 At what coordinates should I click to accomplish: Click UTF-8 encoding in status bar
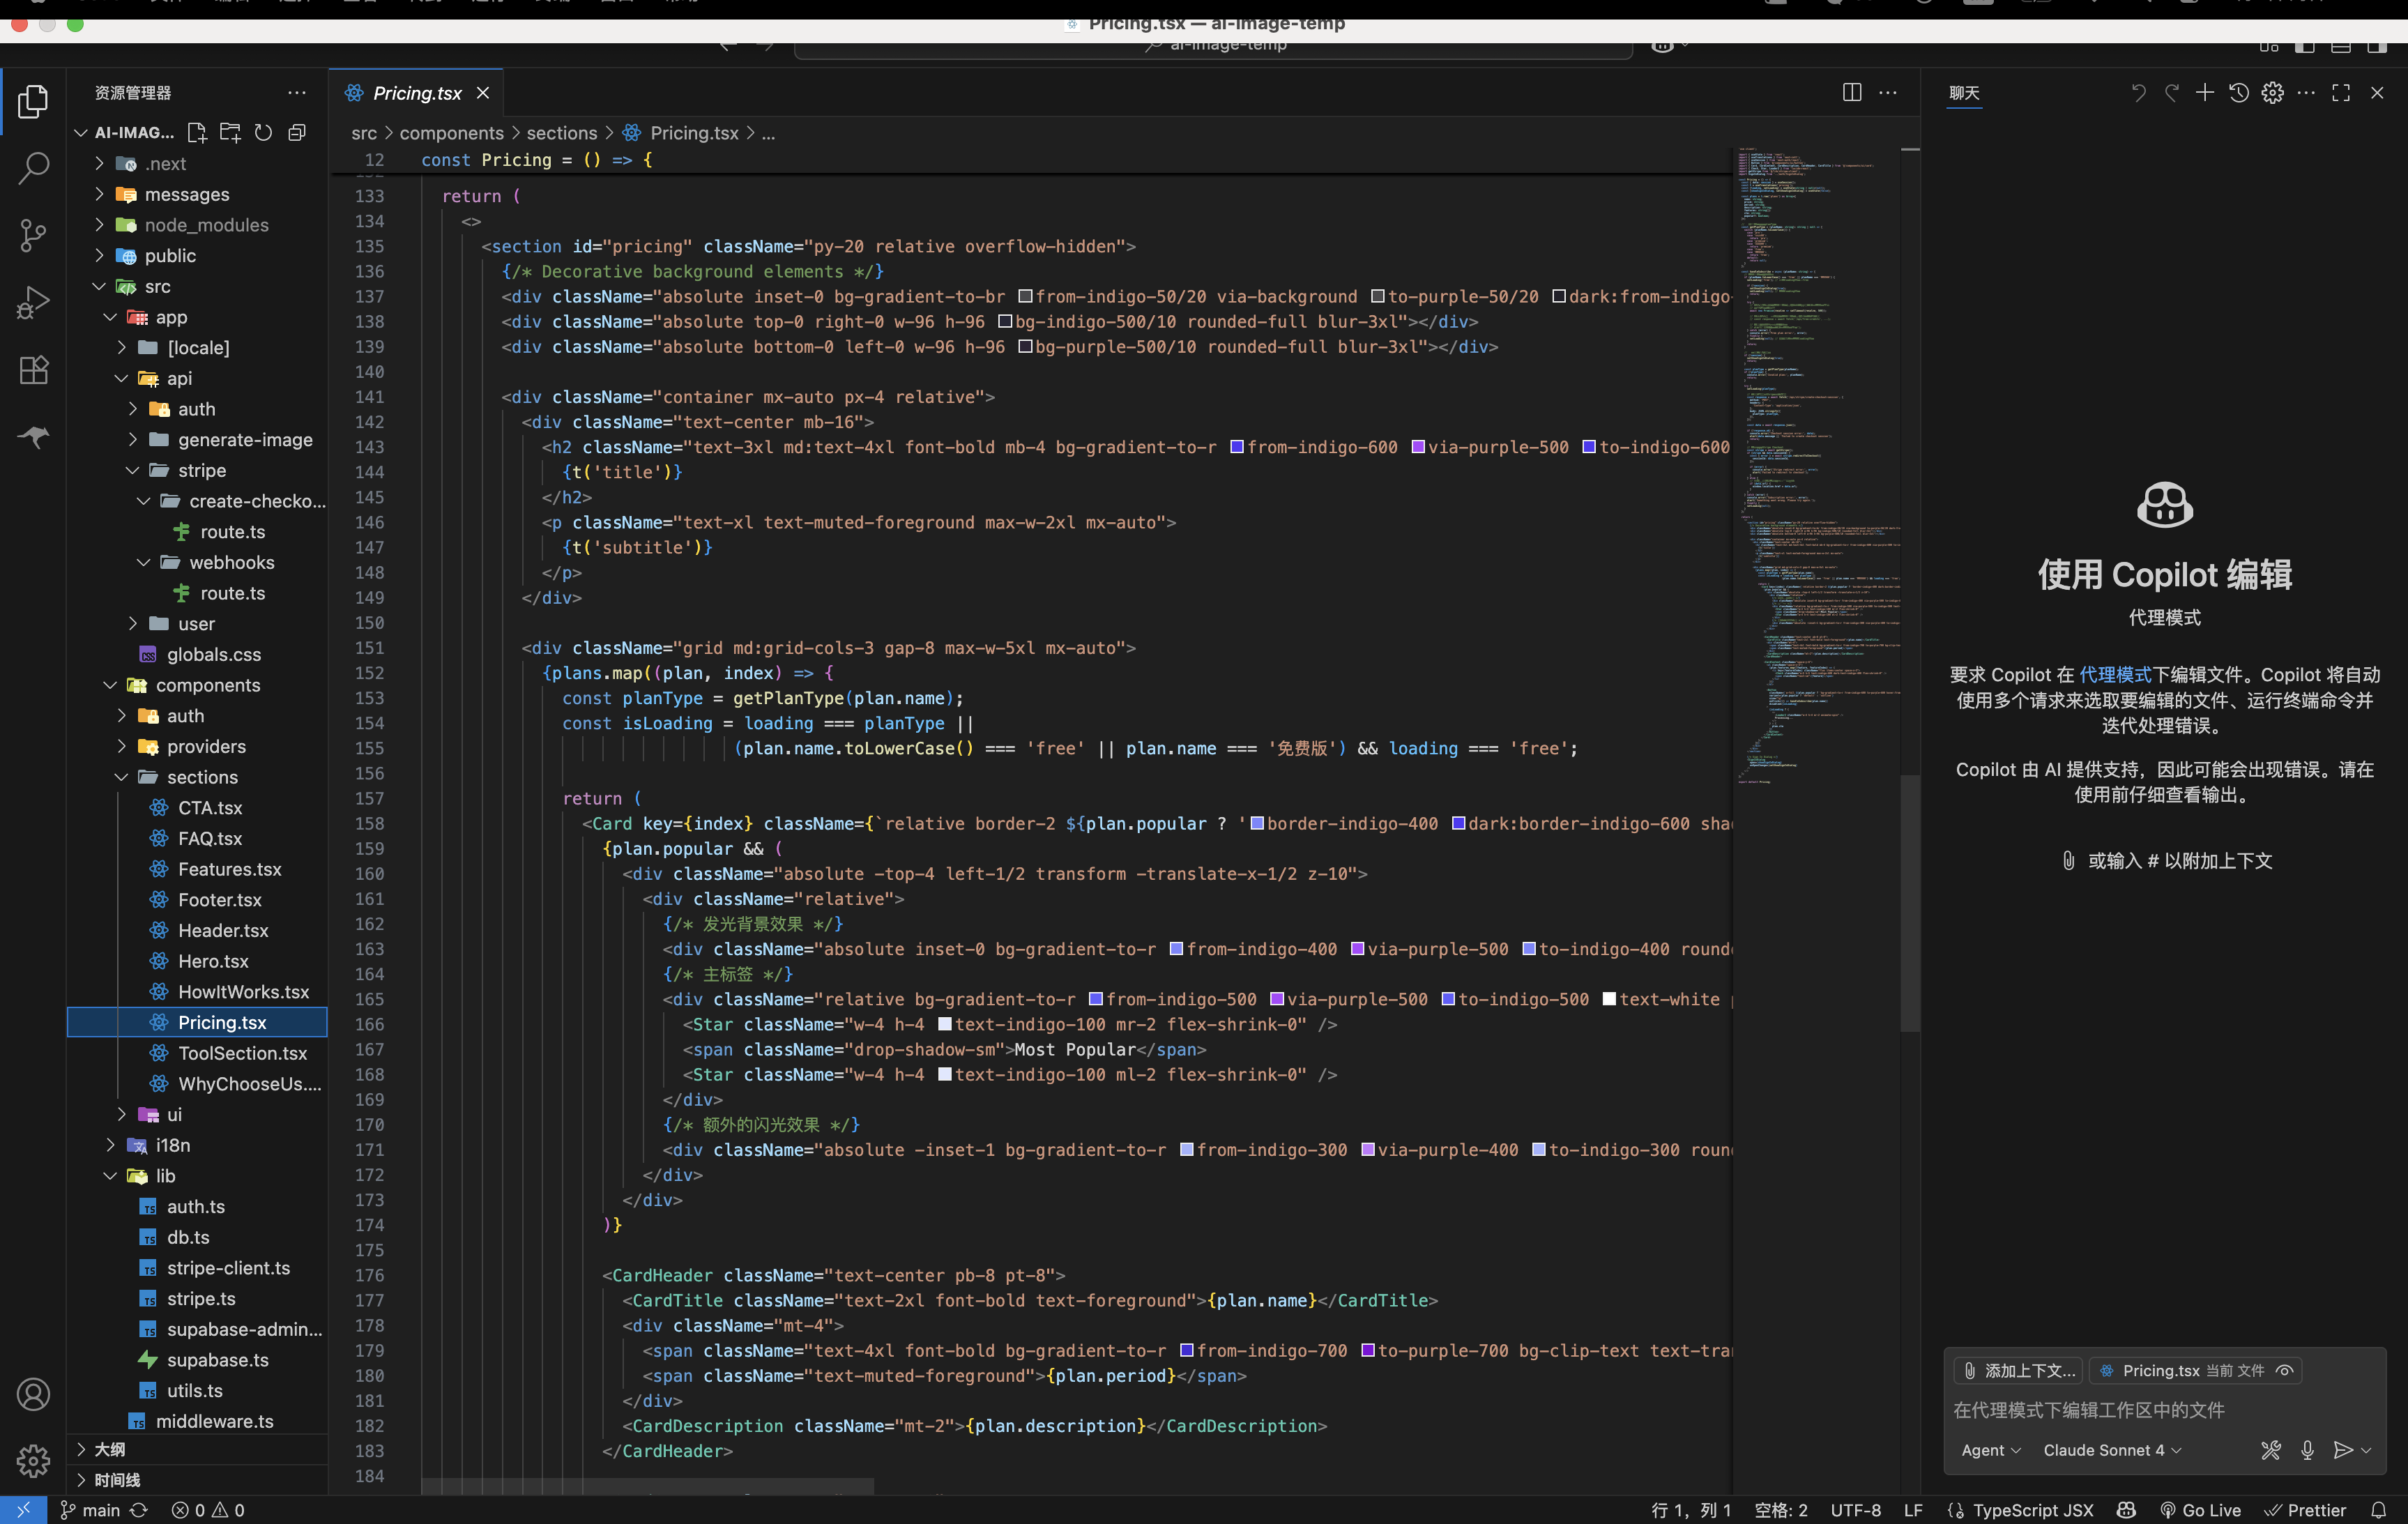coord(1855,1510)
